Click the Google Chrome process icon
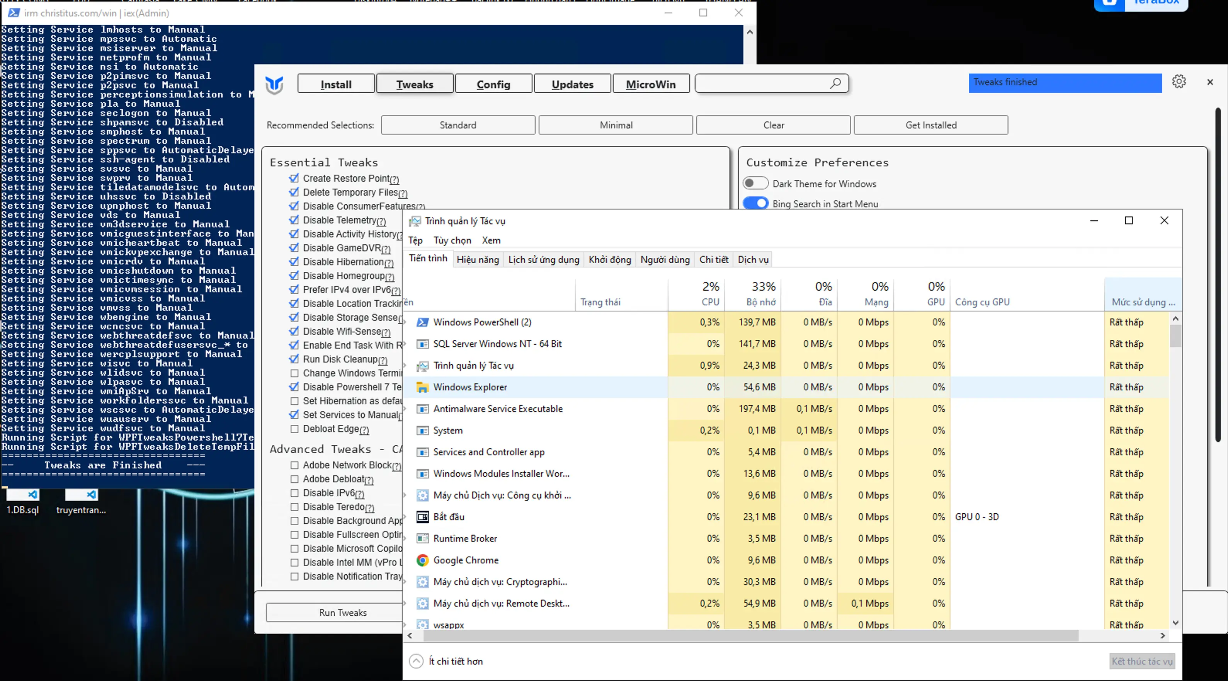This screenshot has height=681, width=1228. pos(422,560)
